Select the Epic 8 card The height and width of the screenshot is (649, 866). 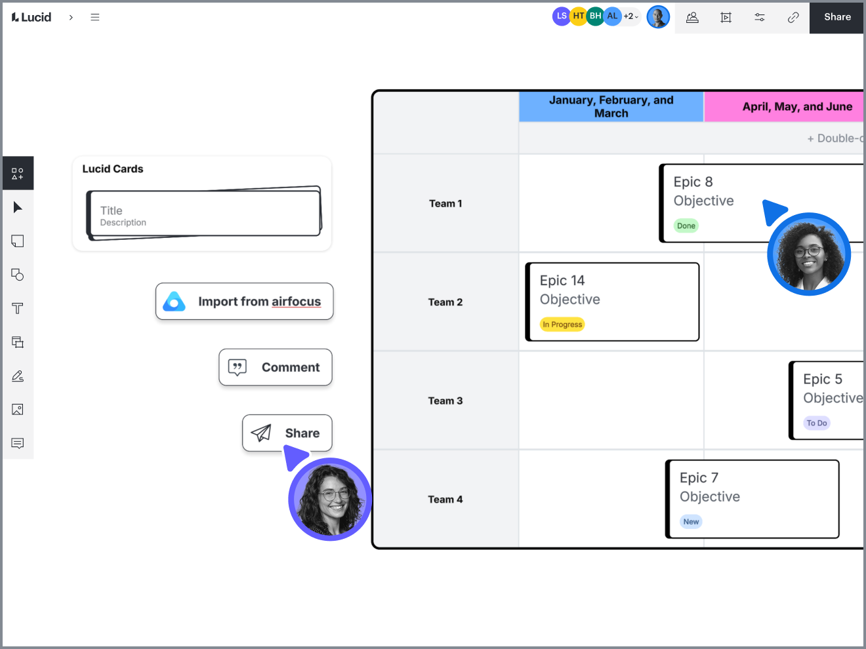[x=761, y=203]
